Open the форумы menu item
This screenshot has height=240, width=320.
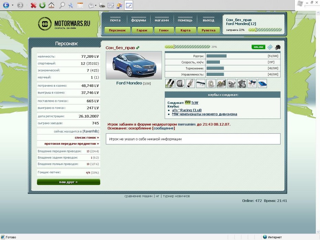click(139, 20)
